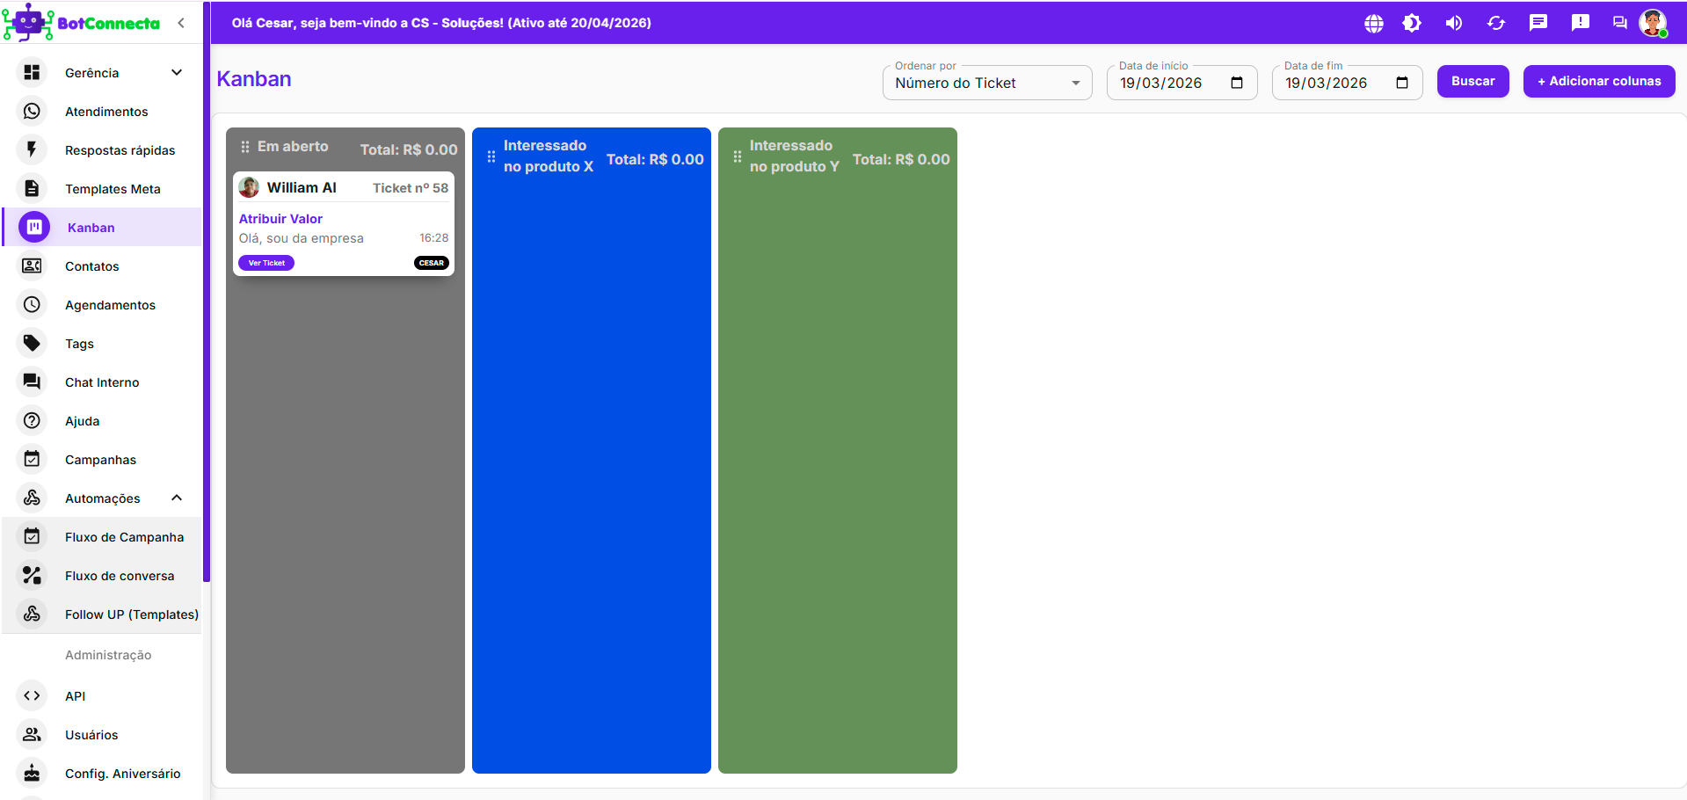
Task: Open Atendimentos in the sidebar
Action: click(106, 112)
